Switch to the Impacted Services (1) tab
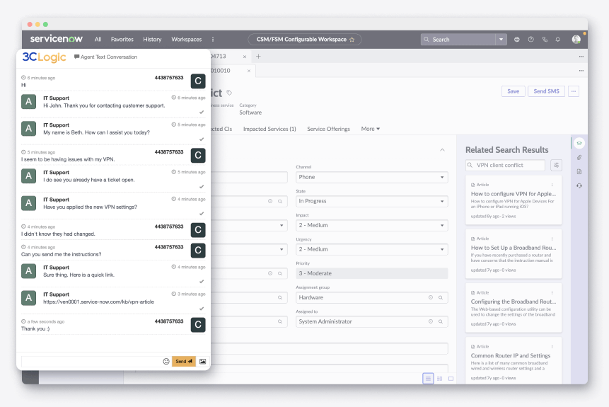The image size is (609, 407). coord(269,129)
